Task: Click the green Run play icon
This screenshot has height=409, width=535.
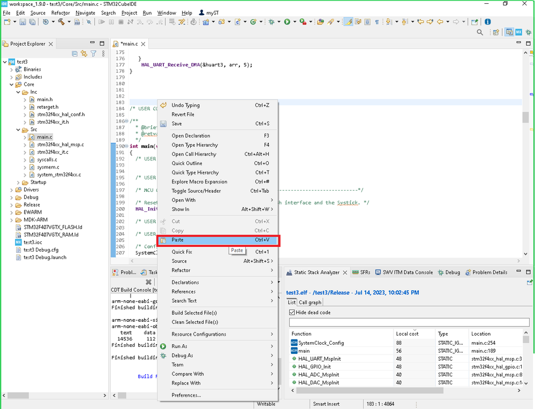Action: (x=287, y=22)
